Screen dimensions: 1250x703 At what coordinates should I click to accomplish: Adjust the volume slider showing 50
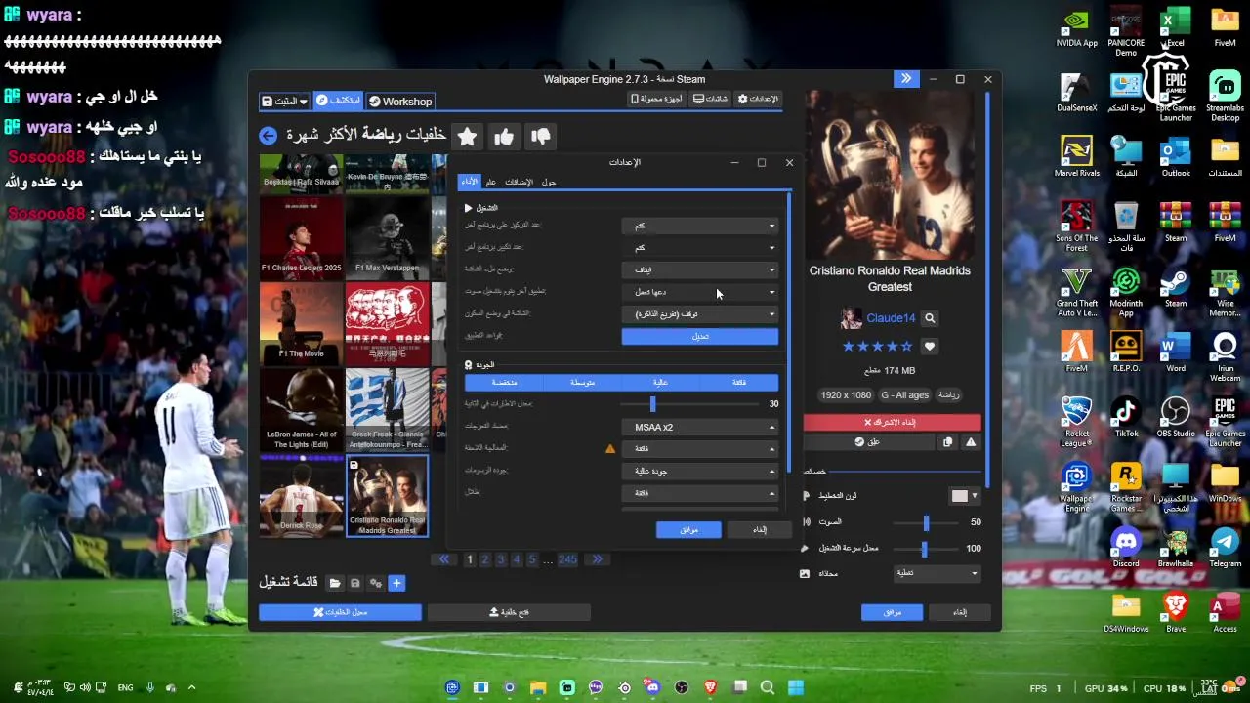tap(925, 523)
